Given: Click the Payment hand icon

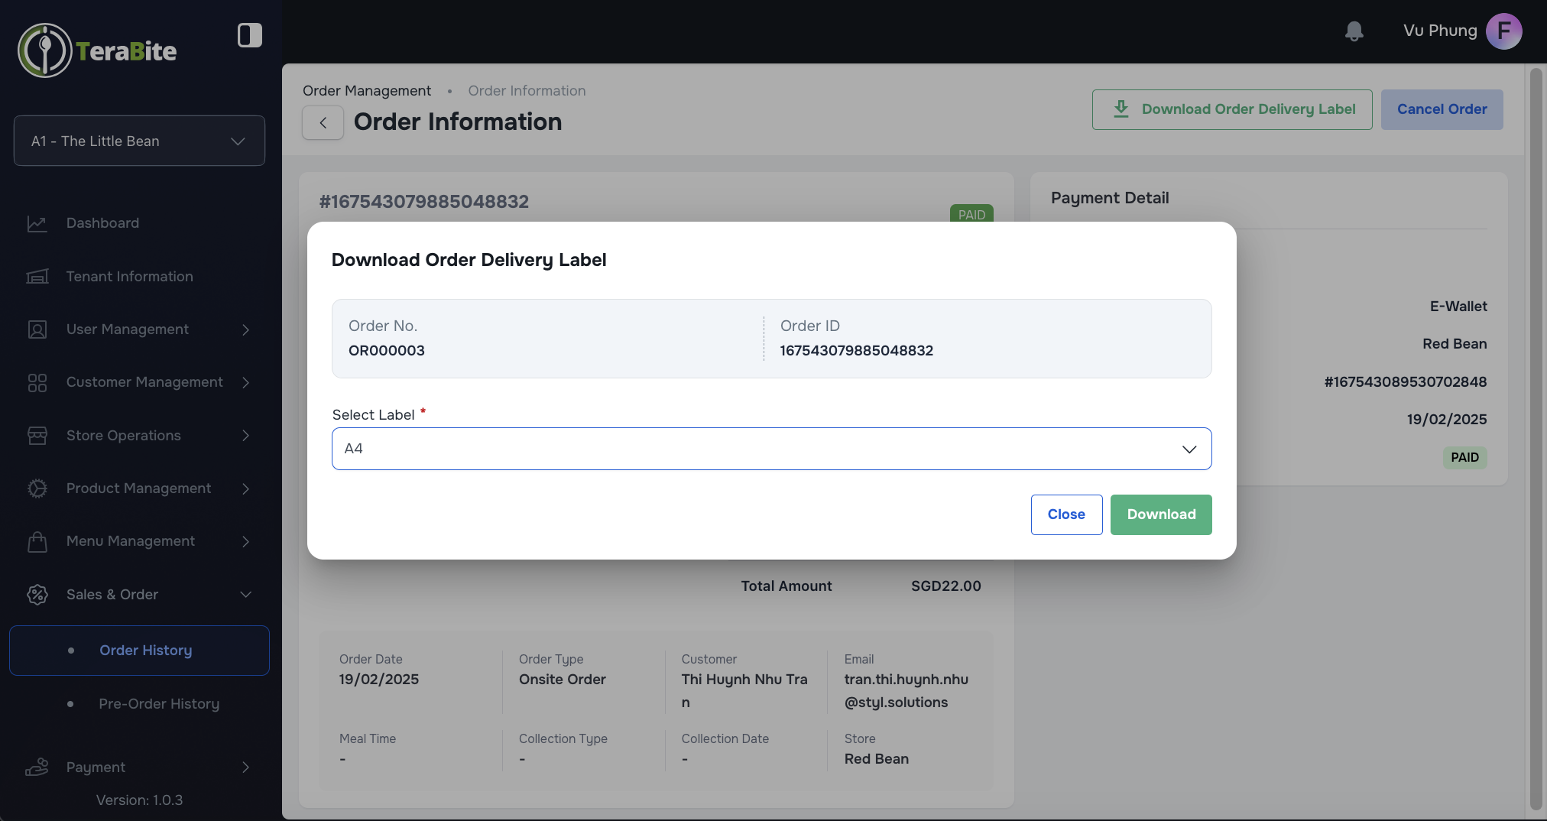Looking at the screenshot, I should (37, 767).
